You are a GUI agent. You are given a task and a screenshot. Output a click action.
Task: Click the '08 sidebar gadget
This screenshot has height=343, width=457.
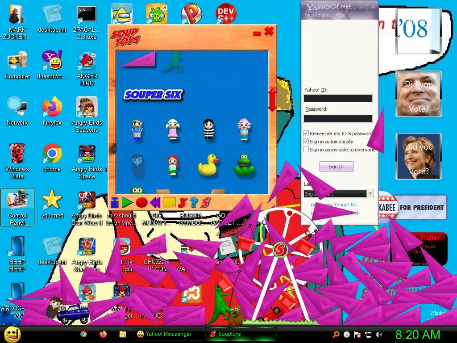(418, 31)
